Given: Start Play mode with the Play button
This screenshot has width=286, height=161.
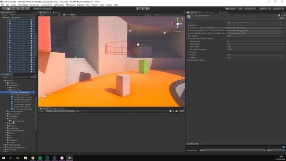Looking at the screenshot, I should tap(138, 9).
